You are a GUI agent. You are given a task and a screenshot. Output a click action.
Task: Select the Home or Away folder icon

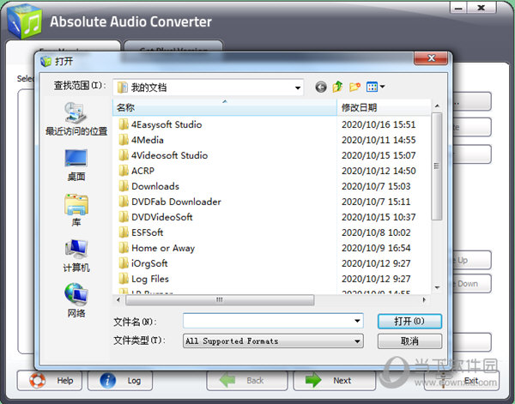click(124, 248)
